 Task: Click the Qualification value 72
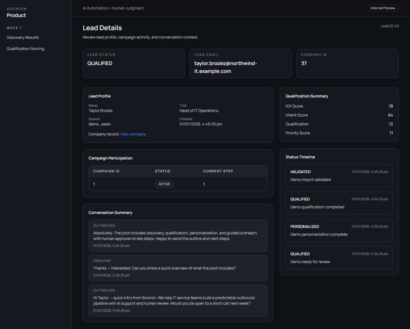(391, 124)
